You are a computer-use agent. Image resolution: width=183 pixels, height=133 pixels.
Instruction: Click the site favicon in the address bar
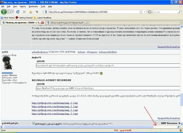click(46, 12)
